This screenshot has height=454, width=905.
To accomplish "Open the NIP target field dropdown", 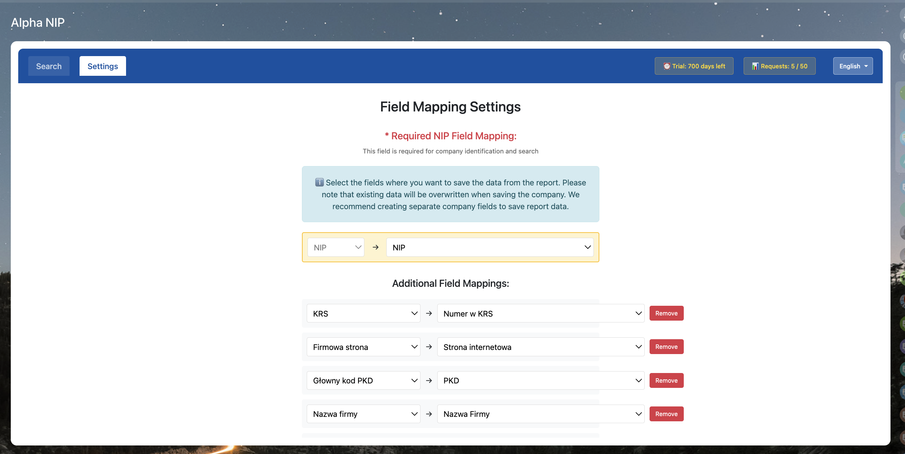I will pyautogui.click(x=490, y=247).
